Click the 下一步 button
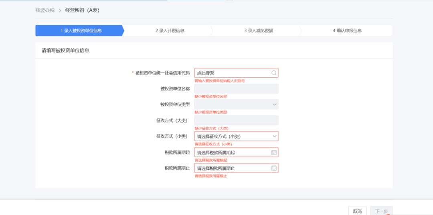Image resolution: width=433 pixels, height=215 pixels. coord(381,211)
